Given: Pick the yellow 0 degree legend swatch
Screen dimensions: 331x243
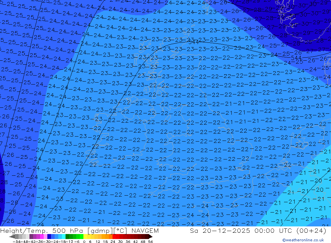Looking at the screenshot, I should pos(85,237).
